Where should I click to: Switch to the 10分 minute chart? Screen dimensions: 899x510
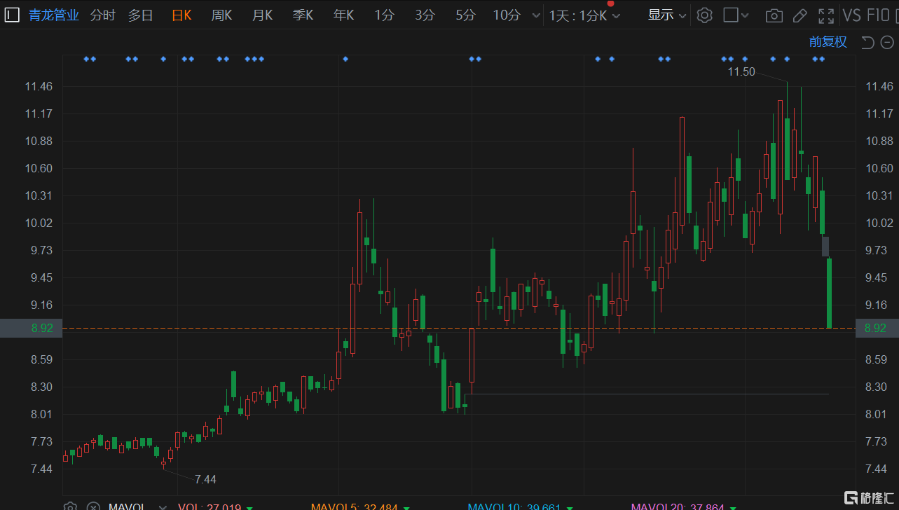507,15
